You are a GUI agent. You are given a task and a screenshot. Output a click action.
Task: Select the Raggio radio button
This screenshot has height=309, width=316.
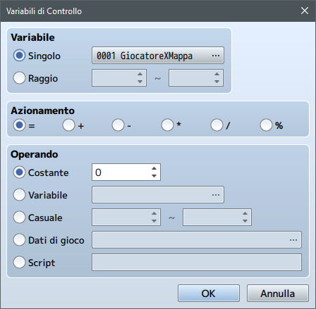(x=19, y=78)
